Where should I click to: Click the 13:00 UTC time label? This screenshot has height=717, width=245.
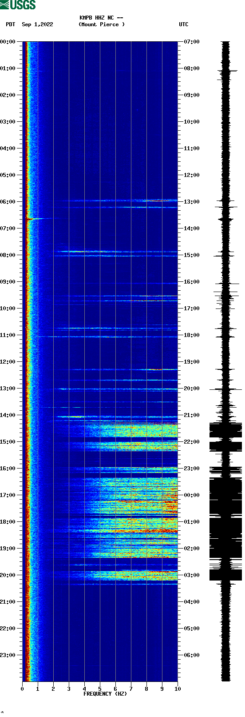pyautogui.click(x=192, y=202)
